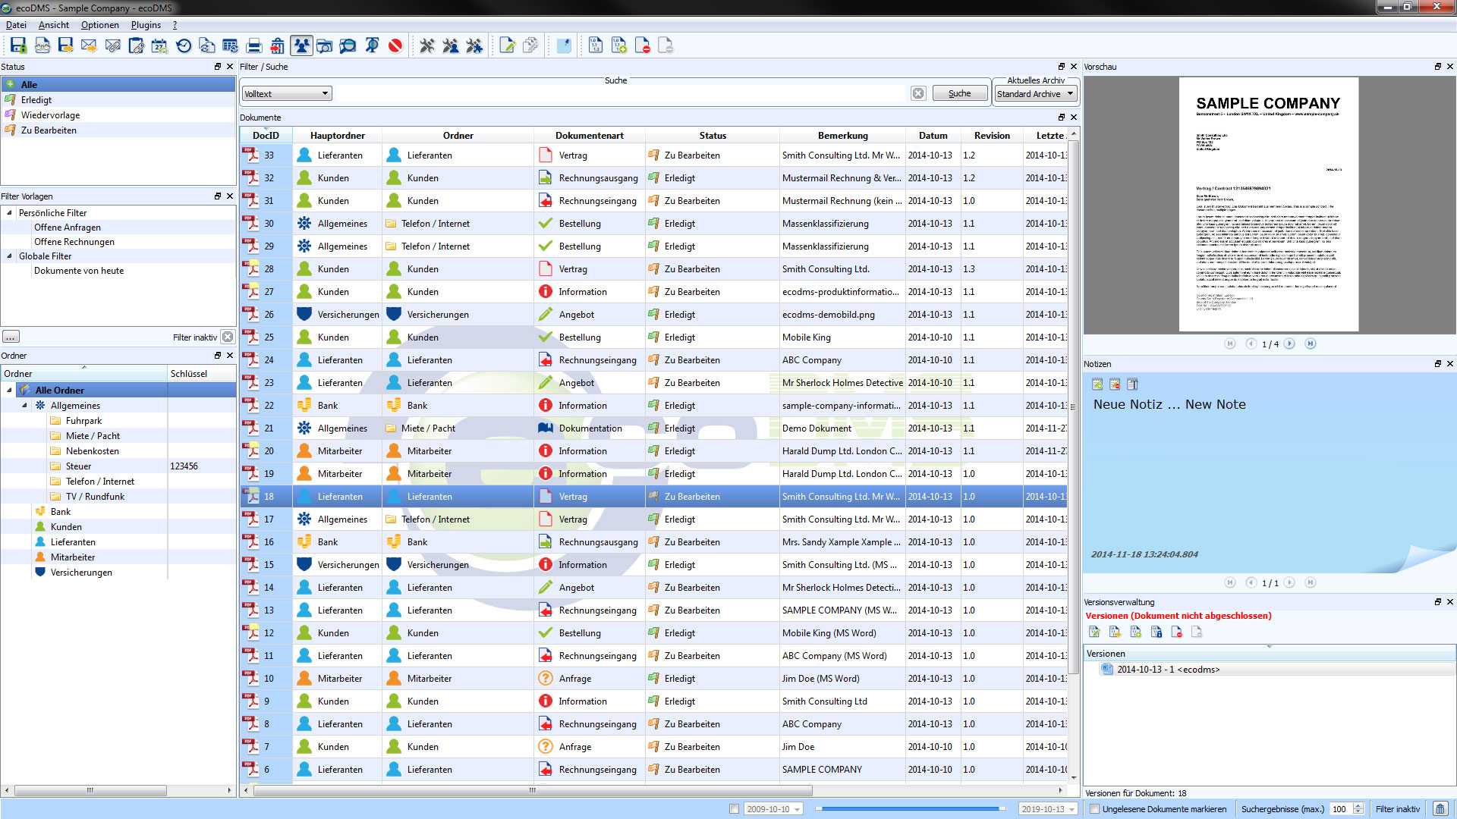The image size is (1457, 819).
Task: Click the delete note icon in Notizen panel
Action: pos(1115,384)
